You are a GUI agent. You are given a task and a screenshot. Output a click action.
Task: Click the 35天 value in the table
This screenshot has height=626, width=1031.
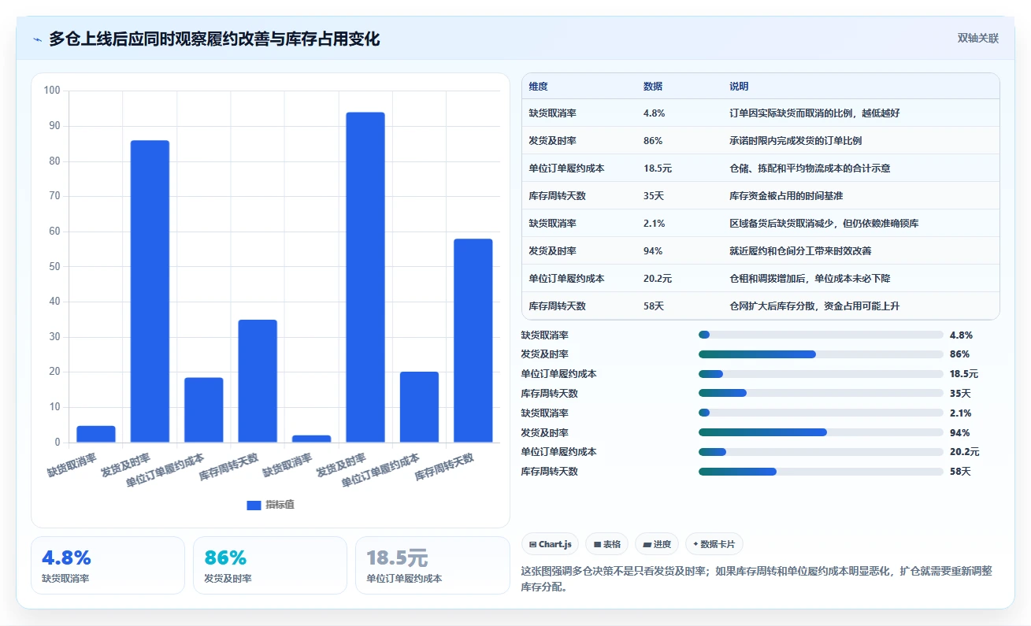click(x=654, y=196)
